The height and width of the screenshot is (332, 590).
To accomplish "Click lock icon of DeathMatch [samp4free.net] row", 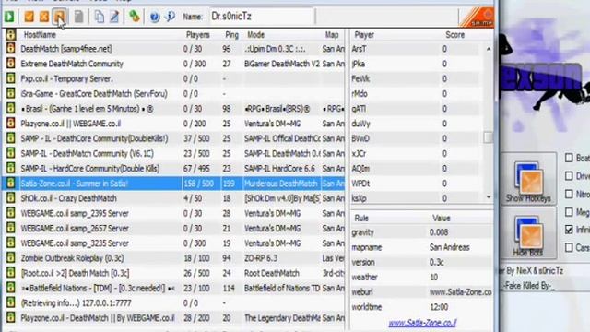I will [10, 49].
